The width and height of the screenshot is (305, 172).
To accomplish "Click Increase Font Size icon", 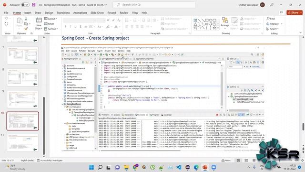I will pos(108,20).
